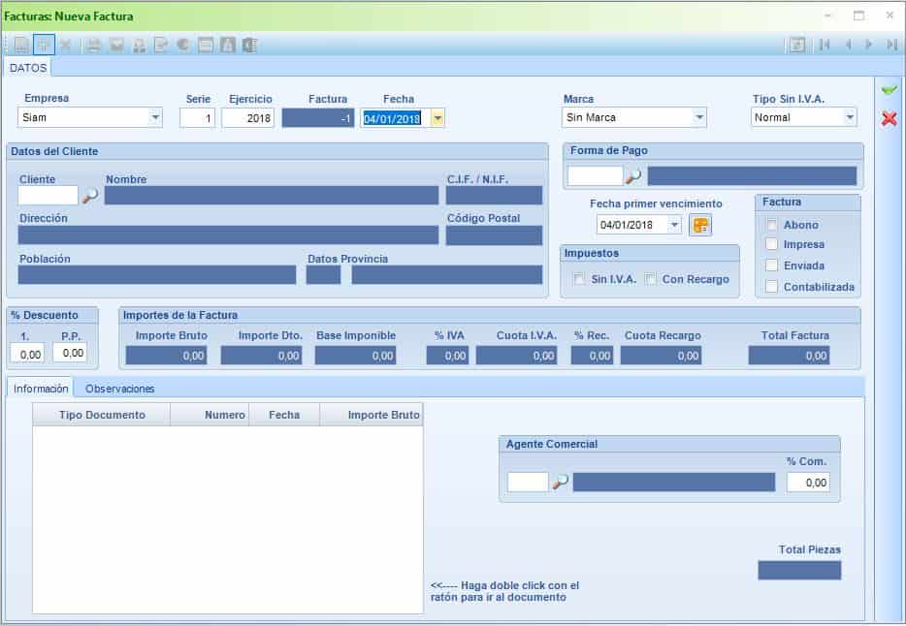Toggle the Con Recargo checkbox
Screen dimensions: 906x626
pyautogui.click(x=651, y=279)
